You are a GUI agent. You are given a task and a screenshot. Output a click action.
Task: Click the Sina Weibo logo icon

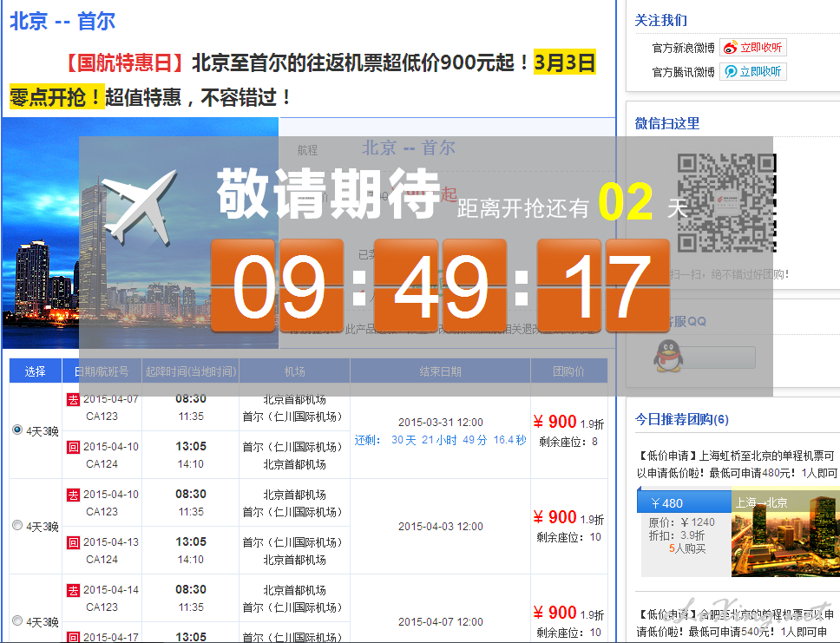pyautogui.click(x=730, y=48)
